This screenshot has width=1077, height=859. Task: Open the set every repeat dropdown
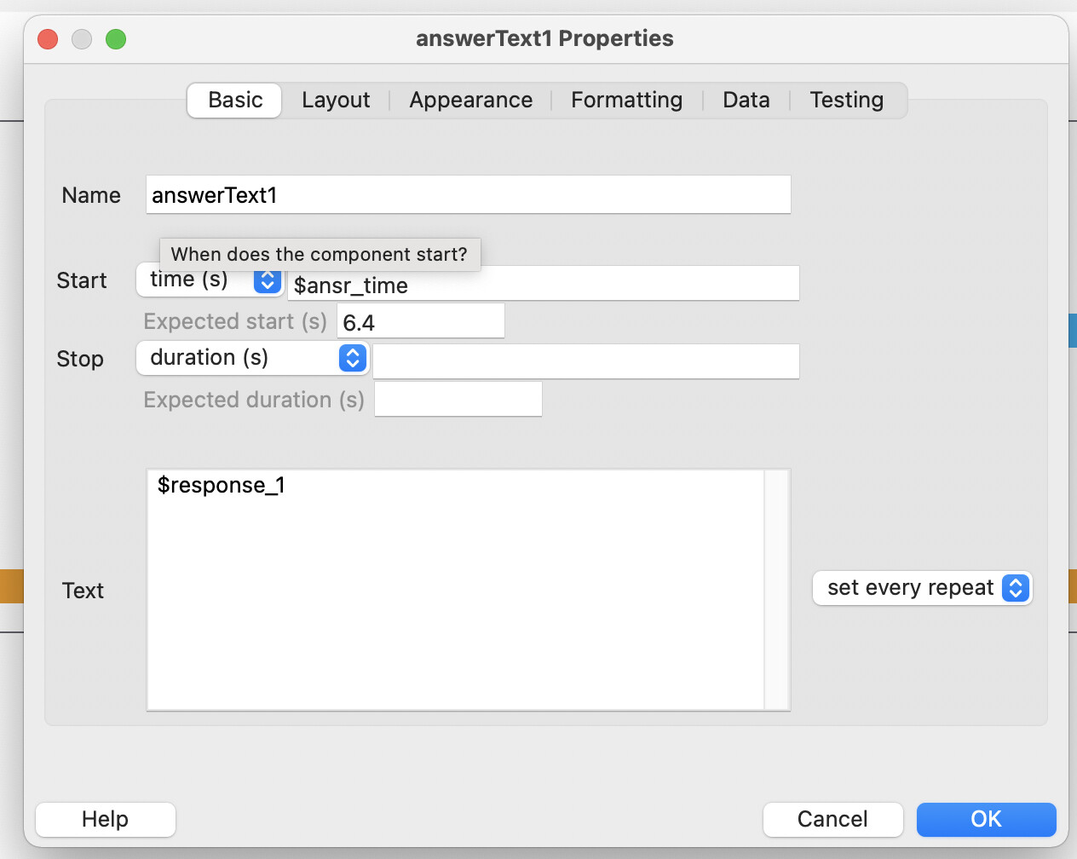click(922, 588)
